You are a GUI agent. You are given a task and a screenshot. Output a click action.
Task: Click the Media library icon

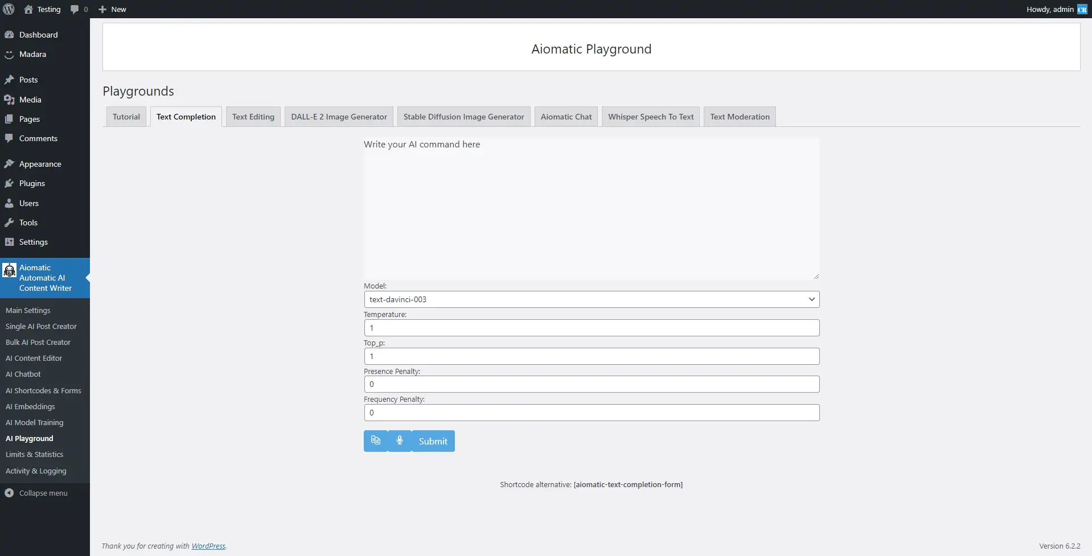[9, 100]
